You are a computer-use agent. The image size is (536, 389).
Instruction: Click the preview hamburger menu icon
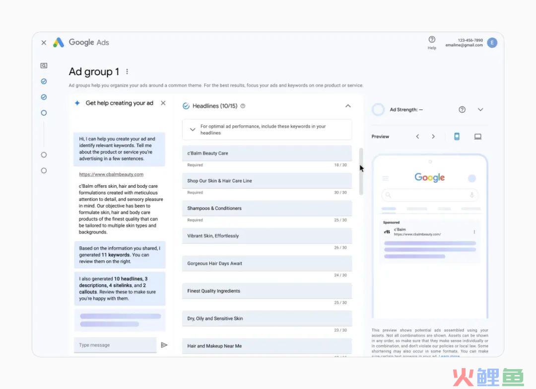386,178
